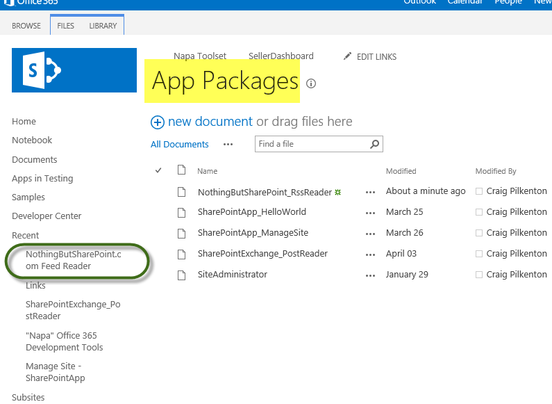The height and width of the screenshot is (404, 552).
Task: Open the Napa Toolset link
Action: pyautogui.click(x=199, y=56)
